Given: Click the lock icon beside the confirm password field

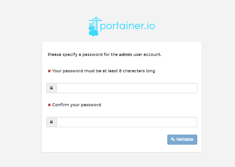Looking at the screenshot, I should (x=51, y=122).
